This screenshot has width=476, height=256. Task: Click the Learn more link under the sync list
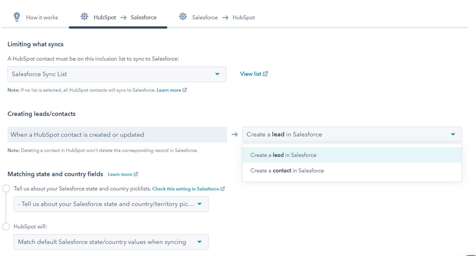point(169,90)
